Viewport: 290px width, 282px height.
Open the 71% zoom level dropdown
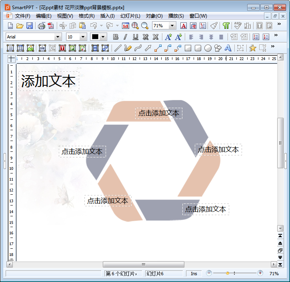pos(172,26)
